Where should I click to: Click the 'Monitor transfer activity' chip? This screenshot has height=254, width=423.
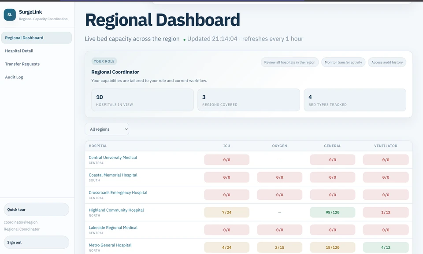(343, 62)
